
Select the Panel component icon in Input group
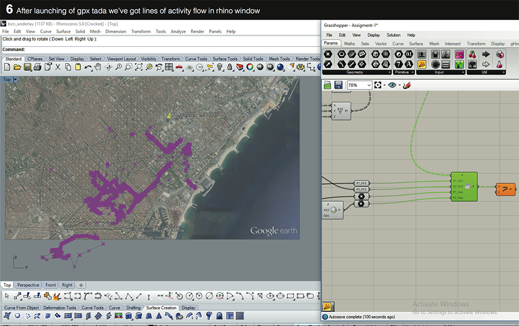445,64
